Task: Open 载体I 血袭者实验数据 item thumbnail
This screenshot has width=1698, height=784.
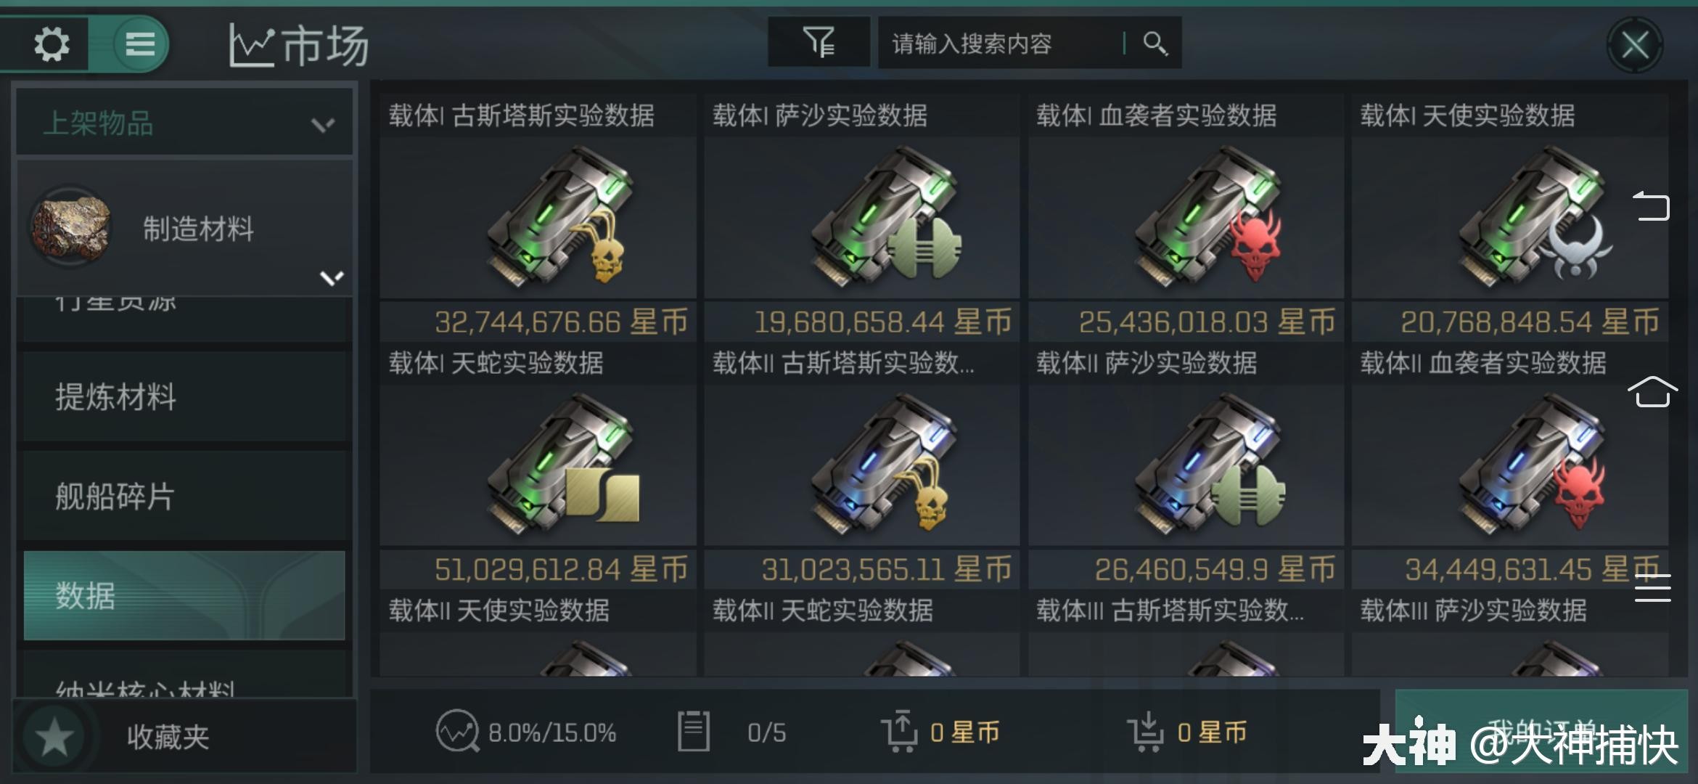Action: click(x=1186, y=218)
